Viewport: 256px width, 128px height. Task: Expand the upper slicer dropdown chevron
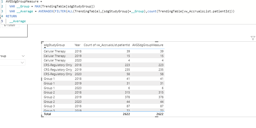coord(23,56)
